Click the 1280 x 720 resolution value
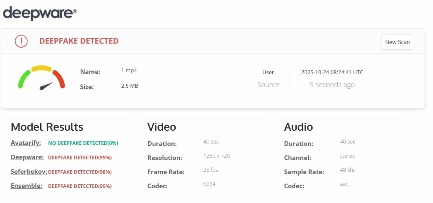Screen dimensions: 433x203 pos(216,156)
